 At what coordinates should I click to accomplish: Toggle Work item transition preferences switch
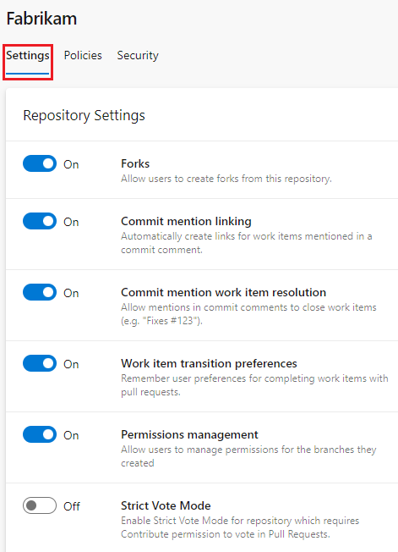40,363
